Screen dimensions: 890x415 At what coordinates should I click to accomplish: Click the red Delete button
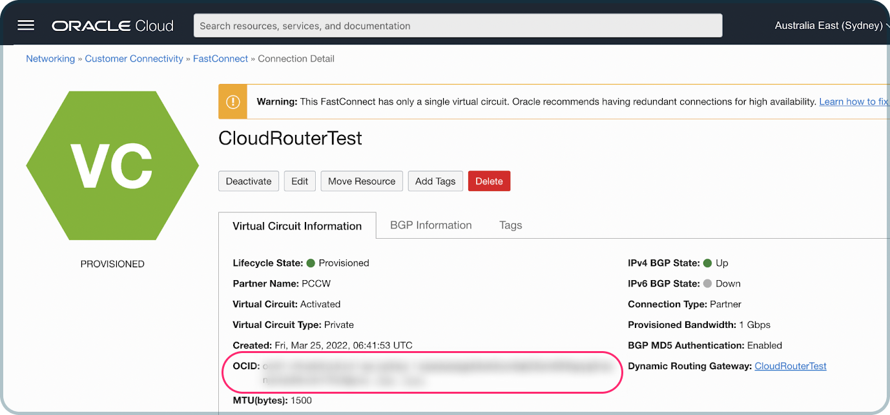click(x=489, y=181)
